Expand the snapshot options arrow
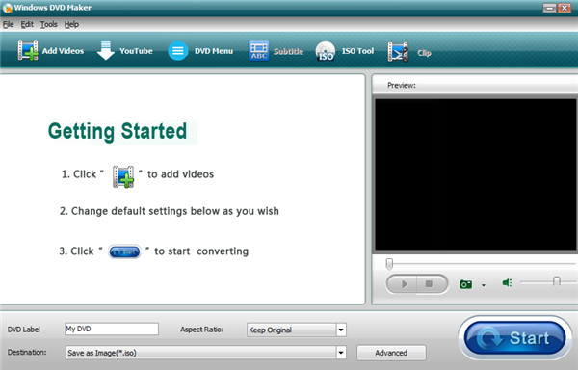 click(x=484, y=285)
